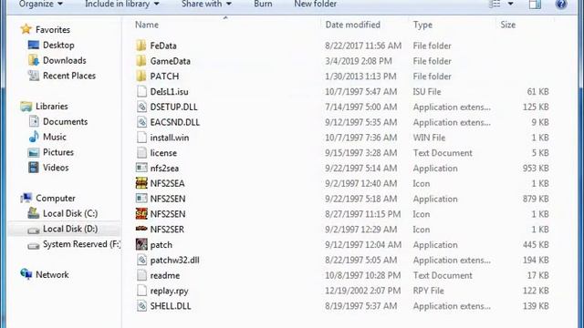Click the Network icon in sidebar
Screen dimensions: 584x328
(x=26, y=274)
